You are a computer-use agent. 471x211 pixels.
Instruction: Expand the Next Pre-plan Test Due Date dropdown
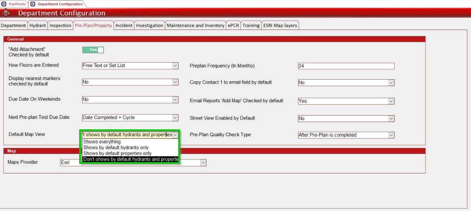click(175, 118)
